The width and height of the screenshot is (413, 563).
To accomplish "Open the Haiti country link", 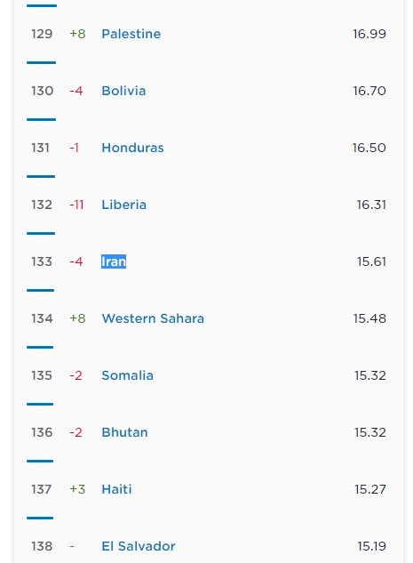I will tap(116, 489).
